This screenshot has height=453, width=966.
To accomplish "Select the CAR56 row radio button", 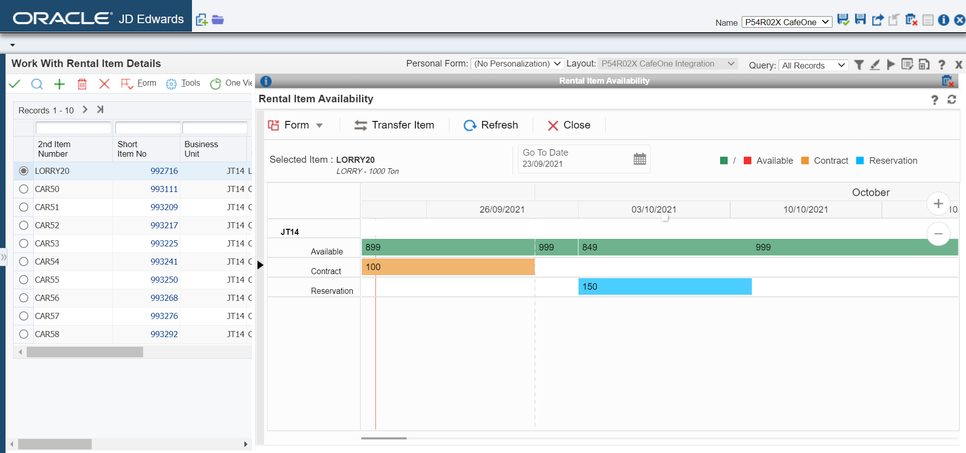I will point(24,298).
